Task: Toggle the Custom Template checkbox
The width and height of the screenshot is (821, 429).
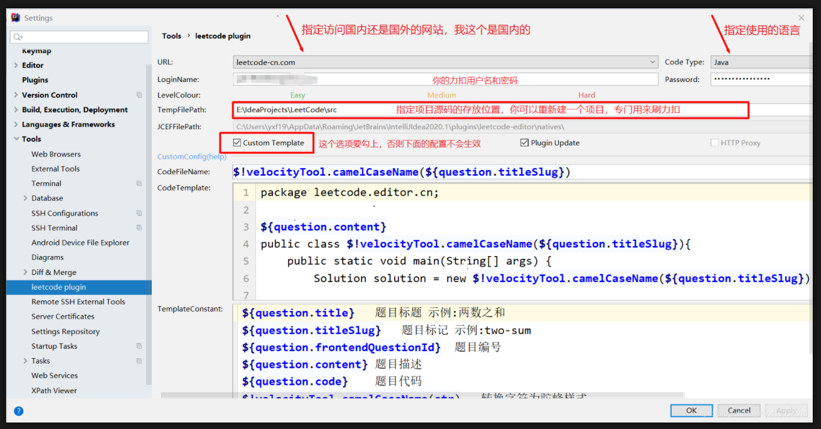Action: 237,143
